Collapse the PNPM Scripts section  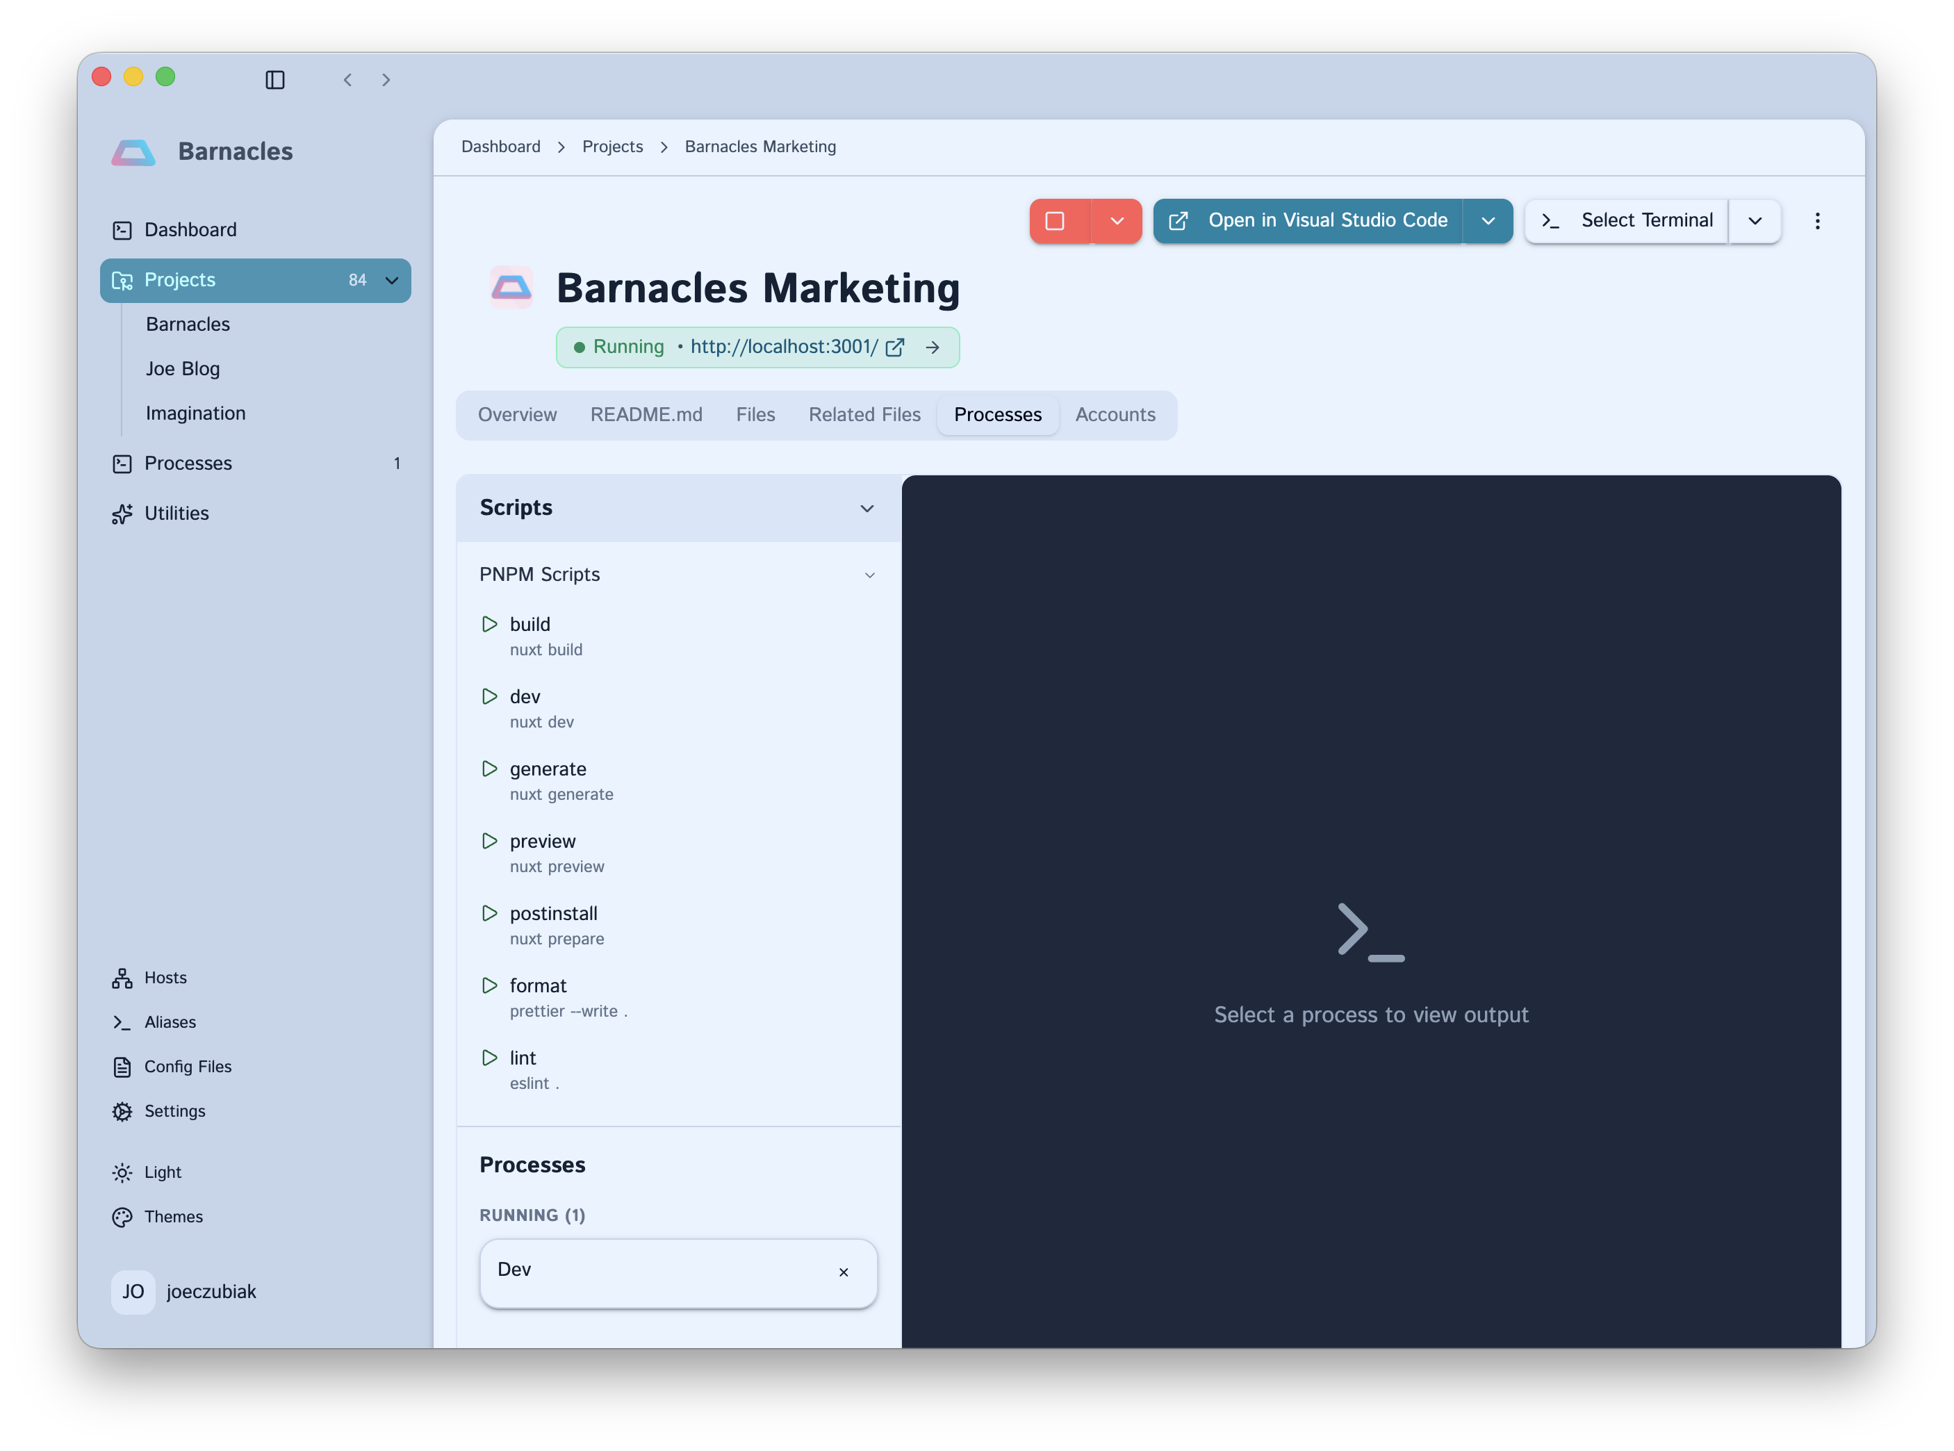click(870, 575)
